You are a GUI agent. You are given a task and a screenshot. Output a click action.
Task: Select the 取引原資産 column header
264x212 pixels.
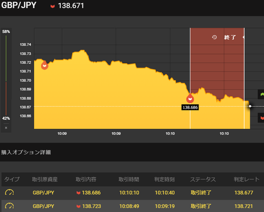pyautogui.click(x=45, y=179)
